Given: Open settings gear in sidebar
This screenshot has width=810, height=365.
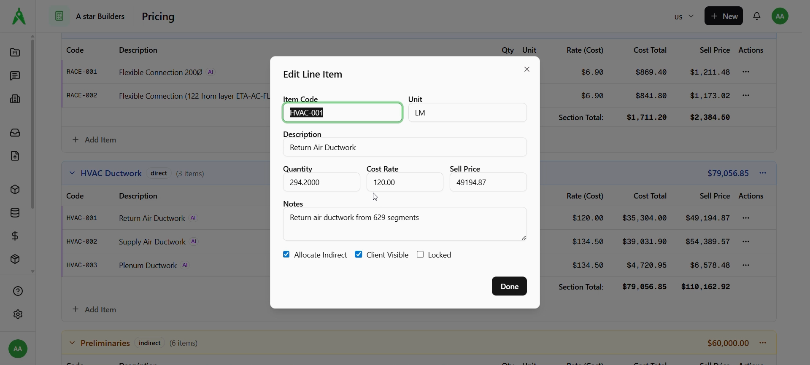Looking at the screenshot, I should tap(18, 314).
